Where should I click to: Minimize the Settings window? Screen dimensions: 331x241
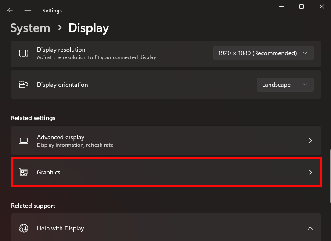[281, 7]
